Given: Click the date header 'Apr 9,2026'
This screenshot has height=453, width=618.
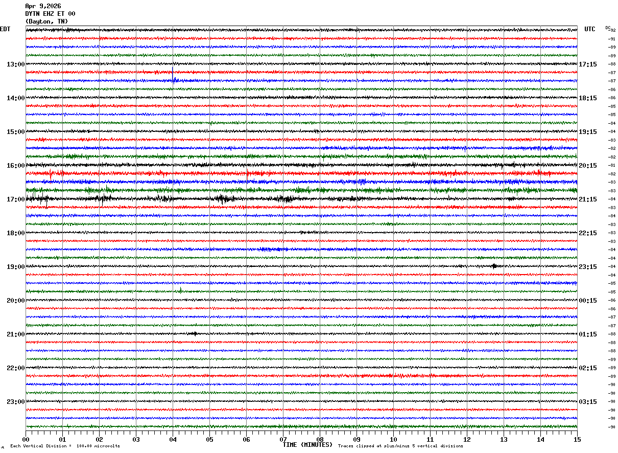Looking at the screenshot, I should [x=43, y=6].
